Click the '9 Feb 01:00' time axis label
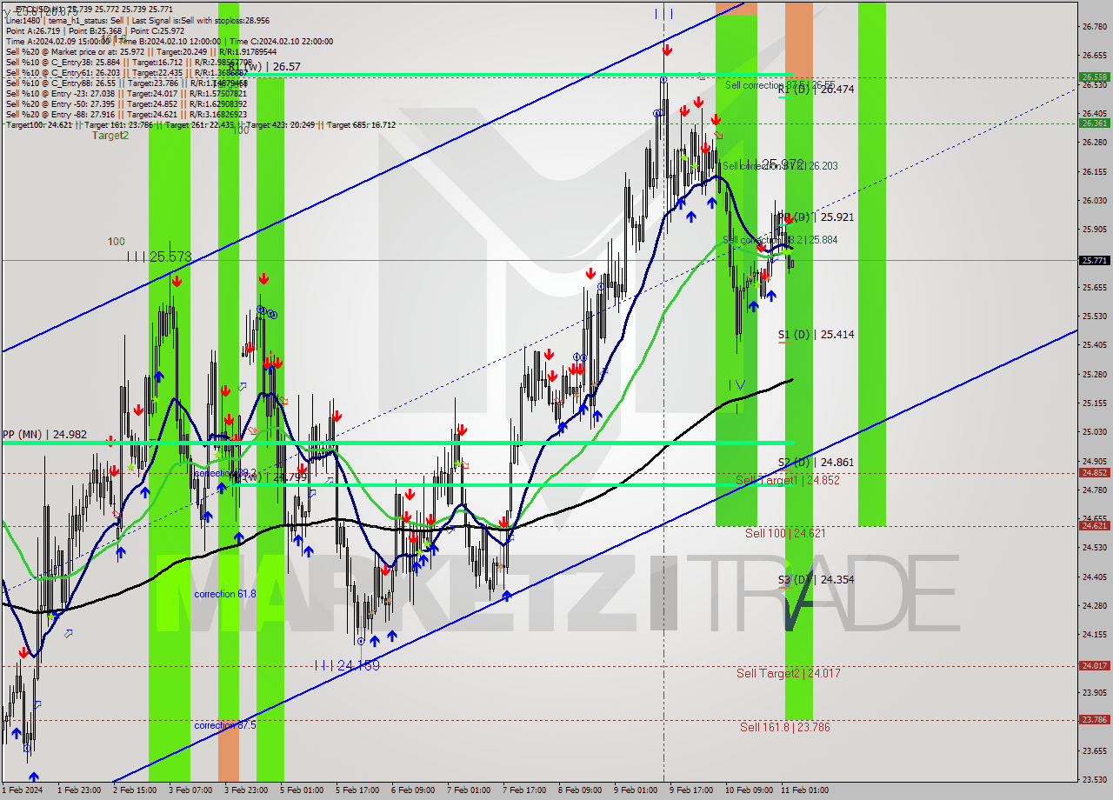Viewport: 1113px width, 800px height. pyautogui.click(x=636, y=790)
